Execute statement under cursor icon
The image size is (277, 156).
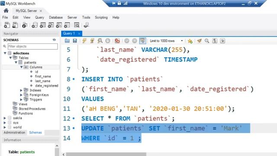pyautogui.click(x=92, y=41)
